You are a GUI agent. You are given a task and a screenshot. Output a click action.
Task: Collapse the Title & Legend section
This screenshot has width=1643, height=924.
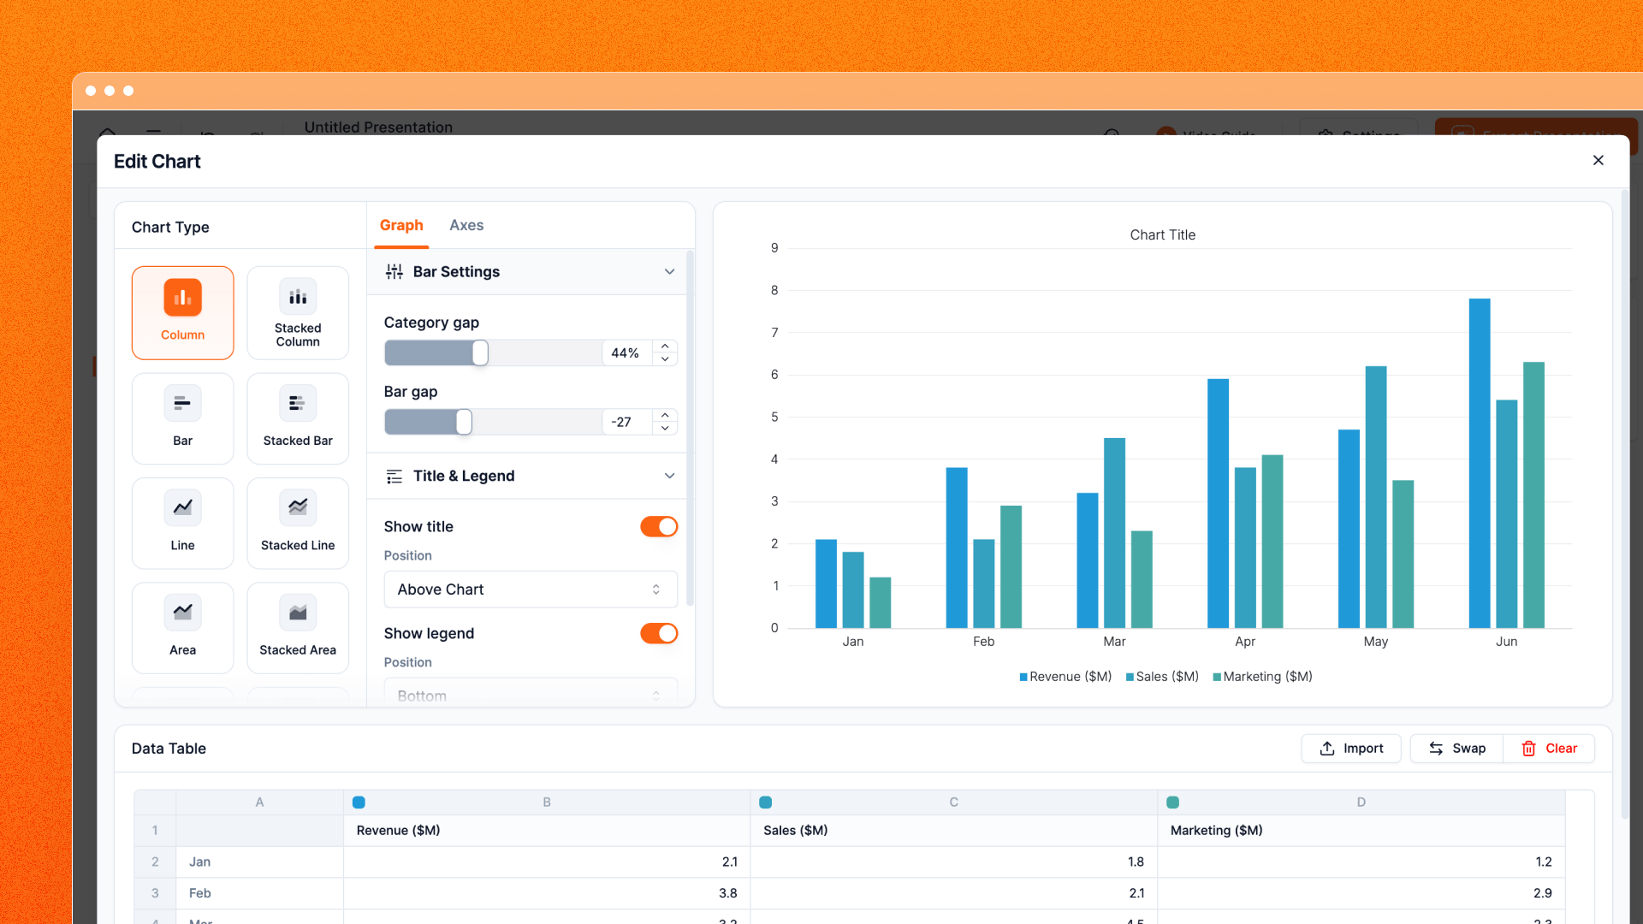click(x=669, y=476)
